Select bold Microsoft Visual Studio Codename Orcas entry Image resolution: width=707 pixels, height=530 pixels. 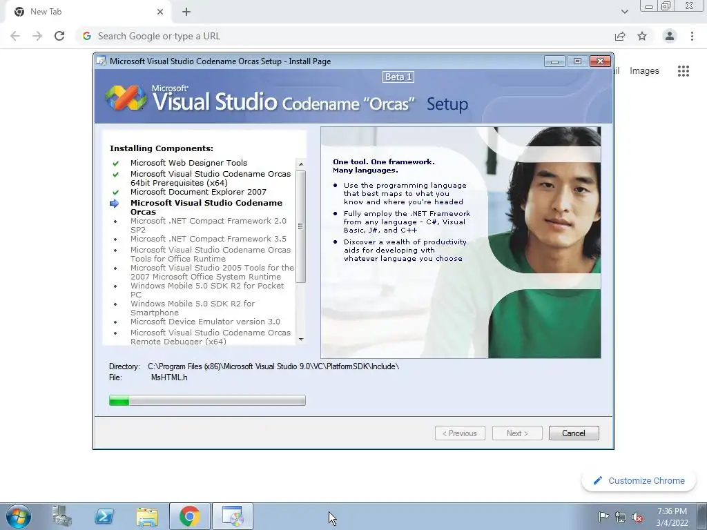click(206, 207)
